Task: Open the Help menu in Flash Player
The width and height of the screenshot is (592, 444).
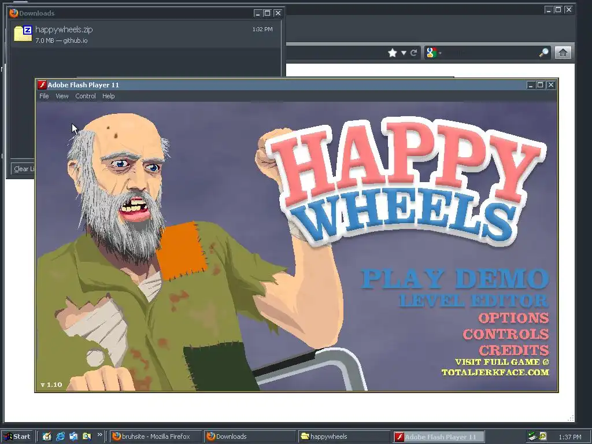Action: pyautogui.click(x=108, y=96)
